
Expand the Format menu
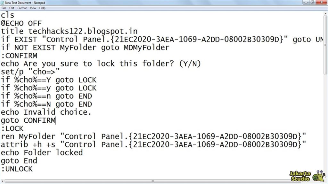coord(22,8)
